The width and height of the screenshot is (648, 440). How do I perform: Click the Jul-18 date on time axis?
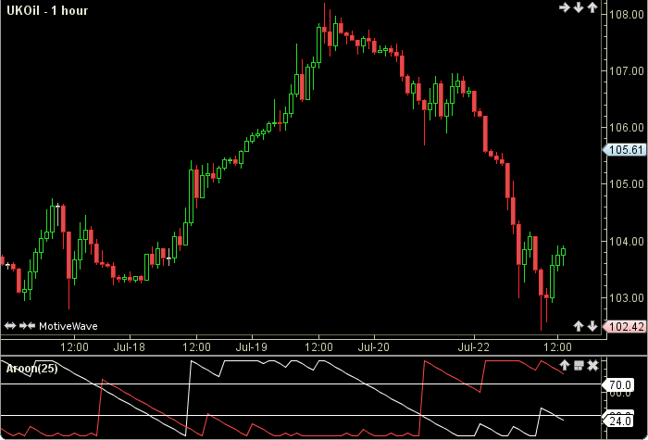pyautogui.click(x=130, y=347)
